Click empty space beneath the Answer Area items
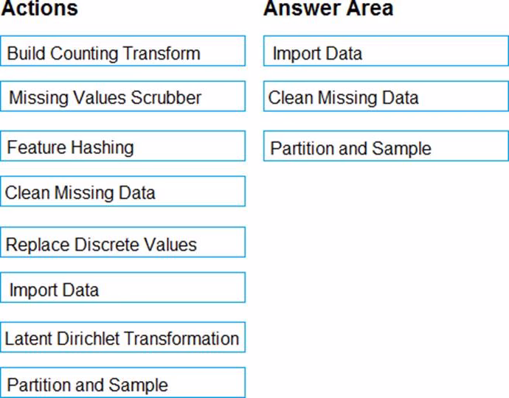This screenshot has width=509, height=398. coord(386,280)
